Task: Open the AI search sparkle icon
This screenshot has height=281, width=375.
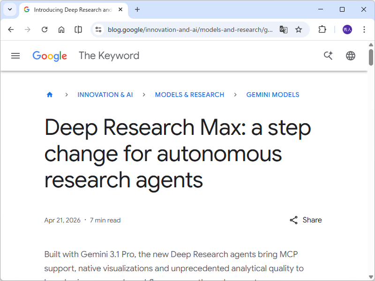Action: (329, 56)
